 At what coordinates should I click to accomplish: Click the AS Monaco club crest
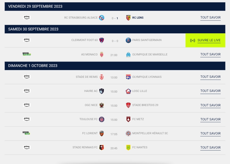coord(102,54)
